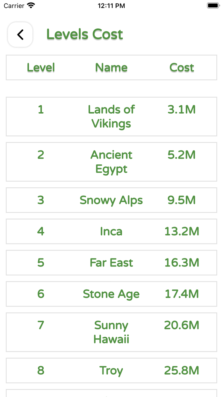Screen dimensions: 223x397
Task: Choose the Inca level row
Action: [x=111, y=231]
